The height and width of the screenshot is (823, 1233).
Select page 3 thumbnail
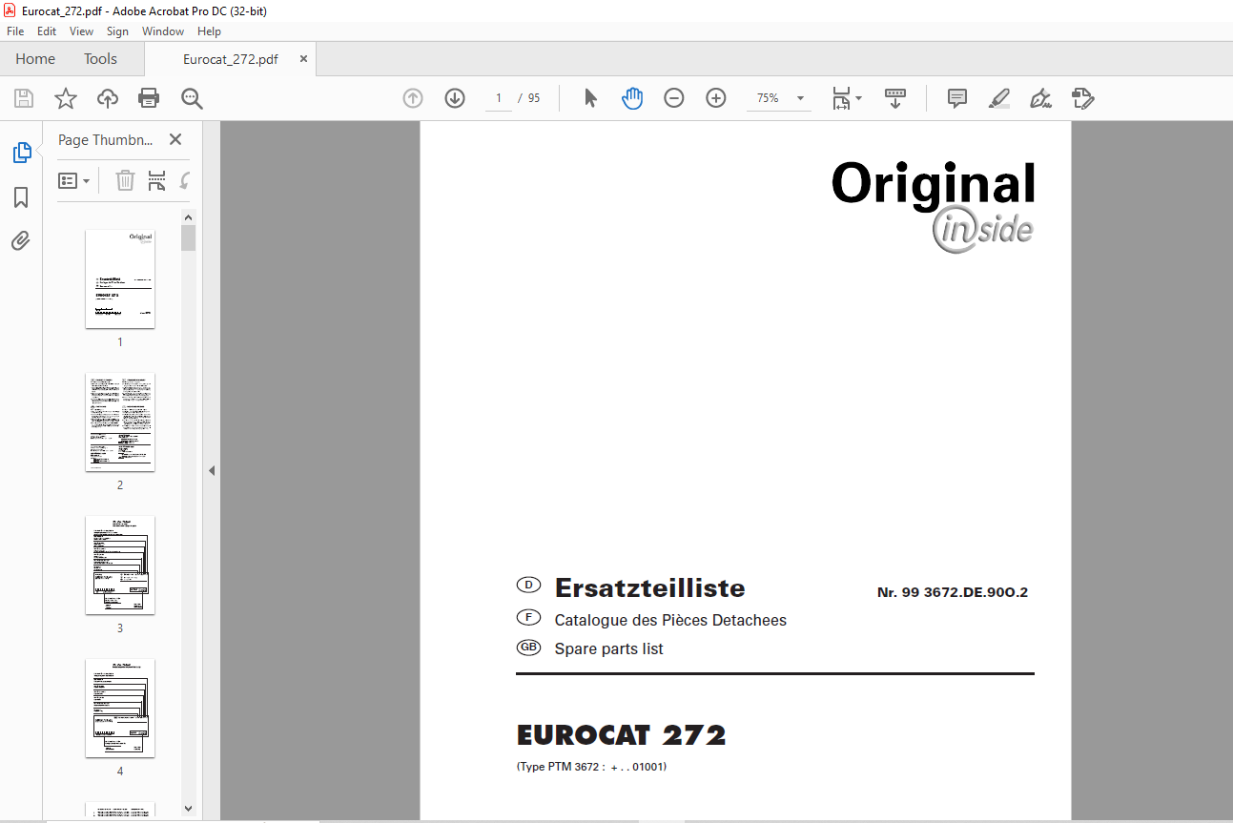120,565
